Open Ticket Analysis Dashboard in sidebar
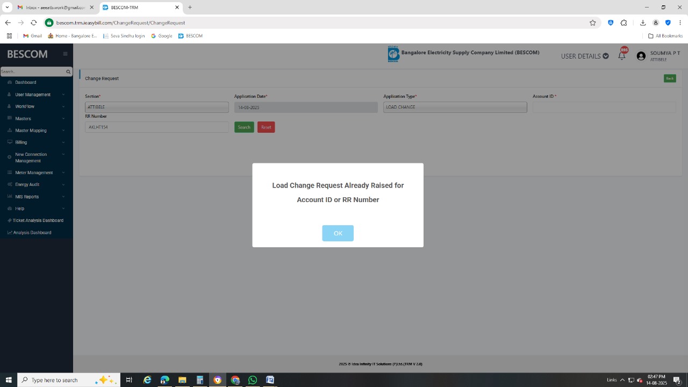 (37, 220)
